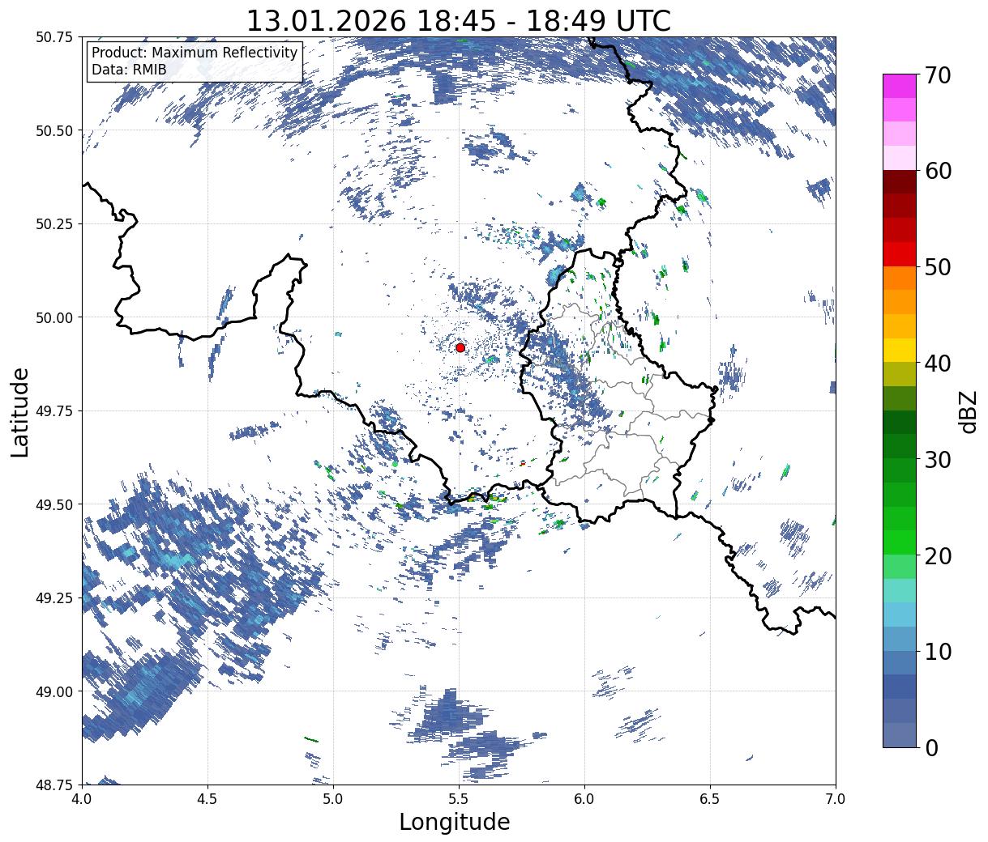Click the latitude tick label 50.75
This screenshot has height=842, width=988.
tap(53, 37)
